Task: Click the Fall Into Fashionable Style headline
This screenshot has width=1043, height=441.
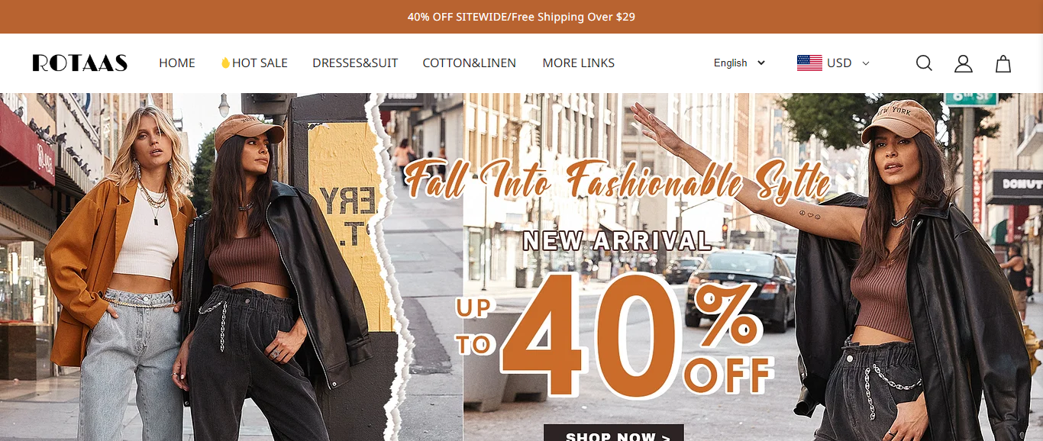Action: (x=617, y=180)
